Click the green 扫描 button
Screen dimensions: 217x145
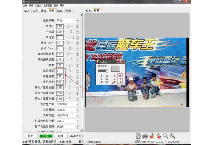tap(45, 136)
